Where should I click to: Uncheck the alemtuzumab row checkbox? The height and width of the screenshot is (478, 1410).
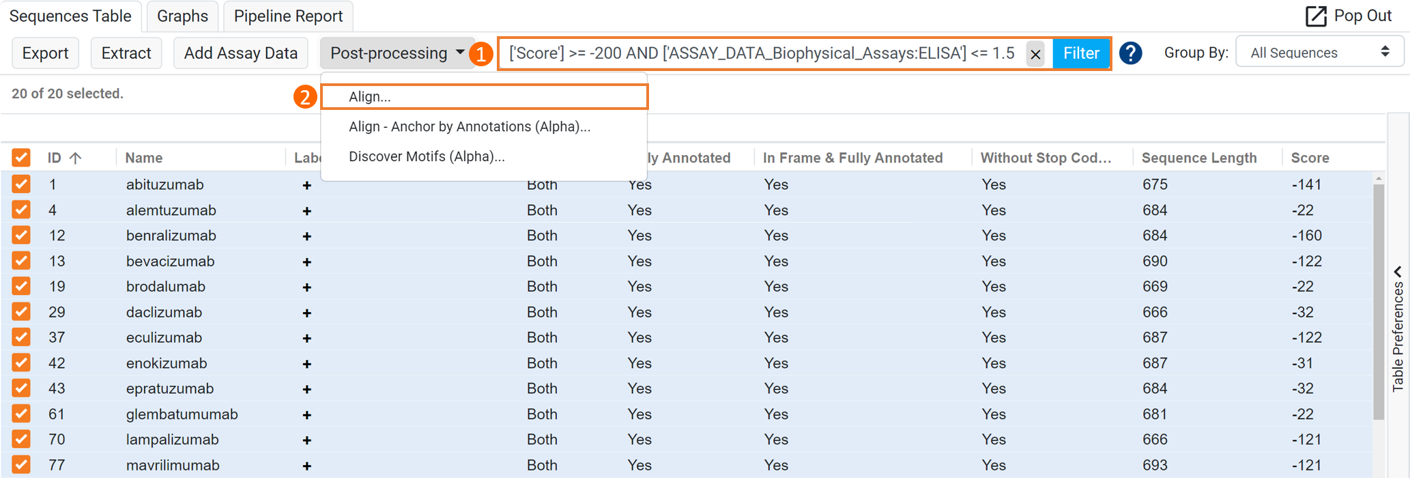click(21, 210)
